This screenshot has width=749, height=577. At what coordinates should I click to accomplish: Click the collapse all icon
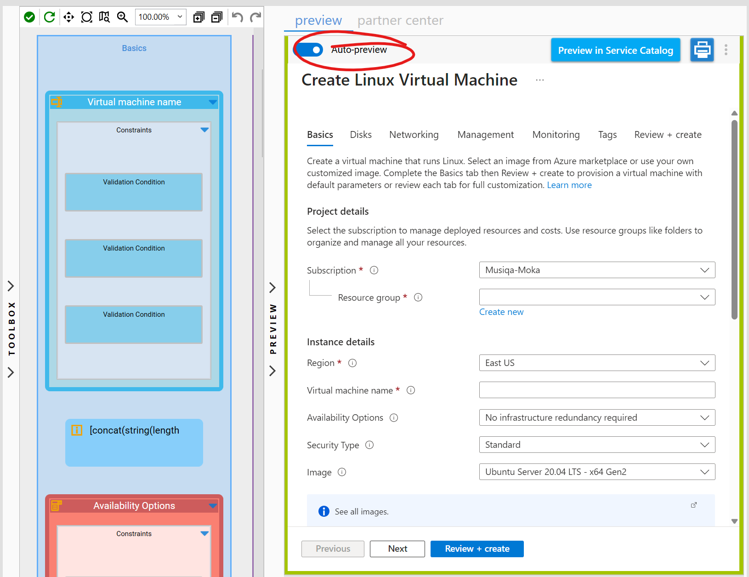point(216,17)
